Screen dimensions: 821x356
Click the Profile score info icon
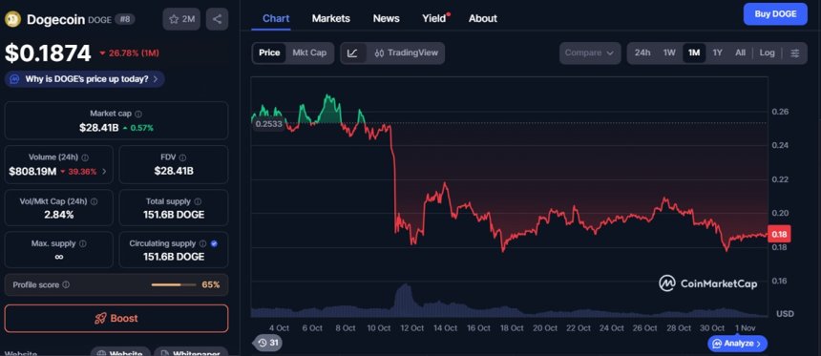[66, 284]
